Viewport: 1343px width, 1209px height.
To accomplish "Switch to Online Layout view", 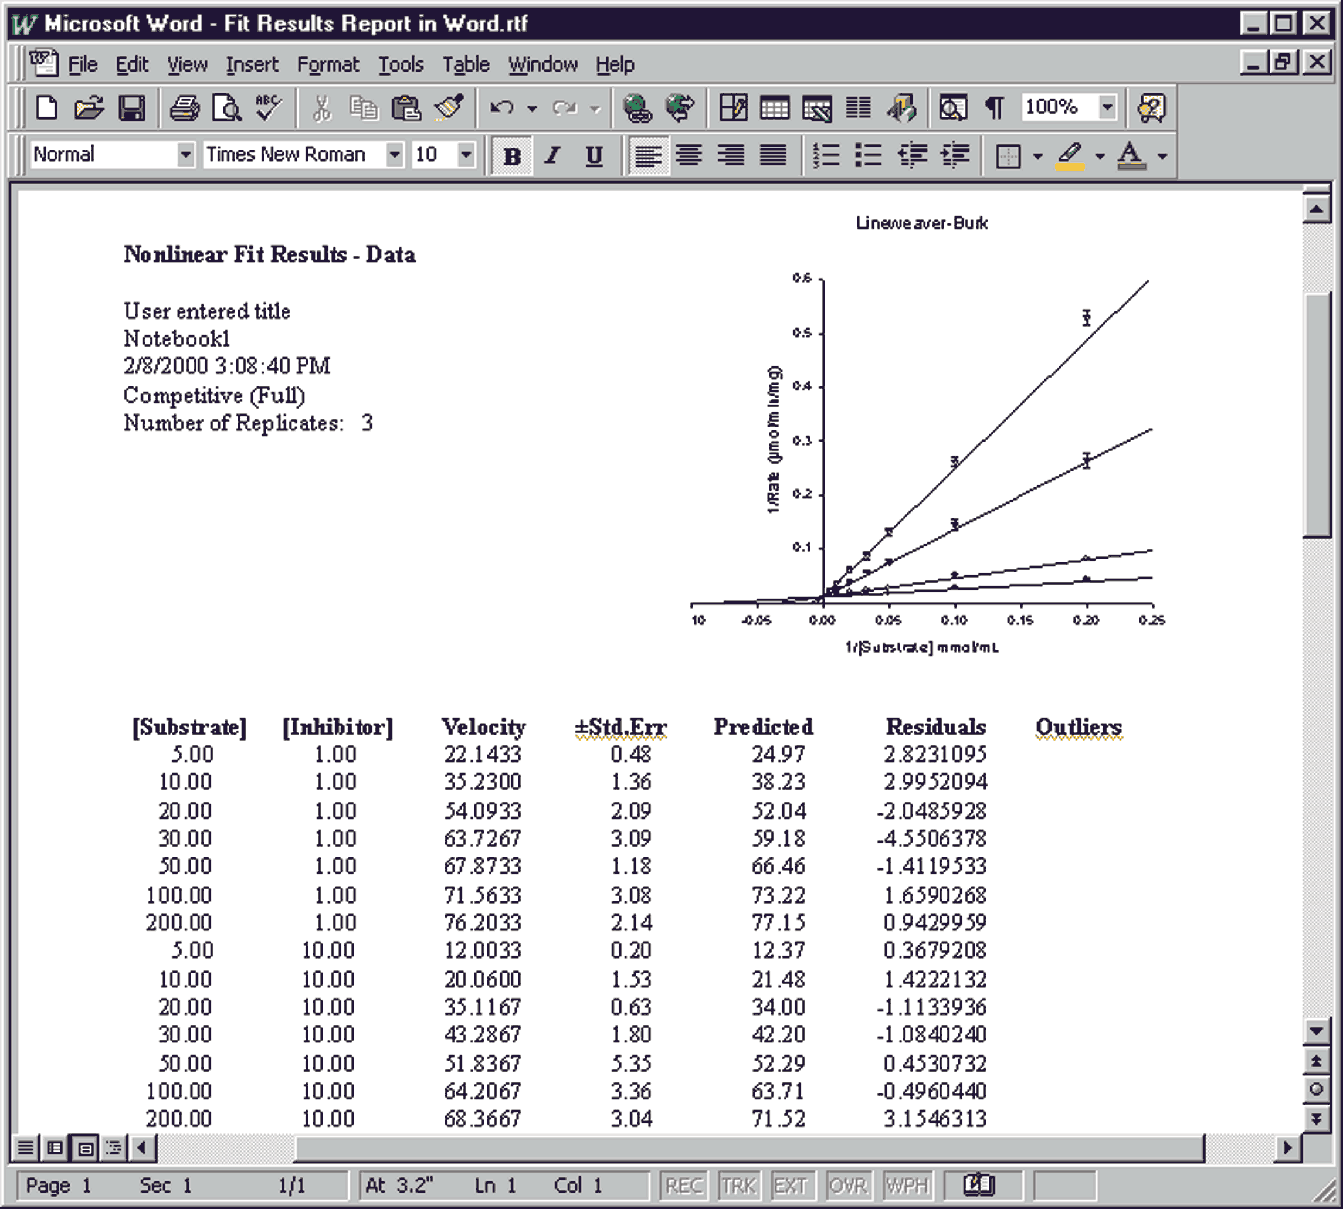I will click(x=55, y=1148).
